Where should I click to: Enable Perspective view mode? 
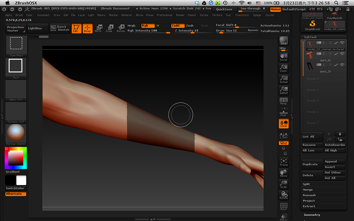(283, 101)
